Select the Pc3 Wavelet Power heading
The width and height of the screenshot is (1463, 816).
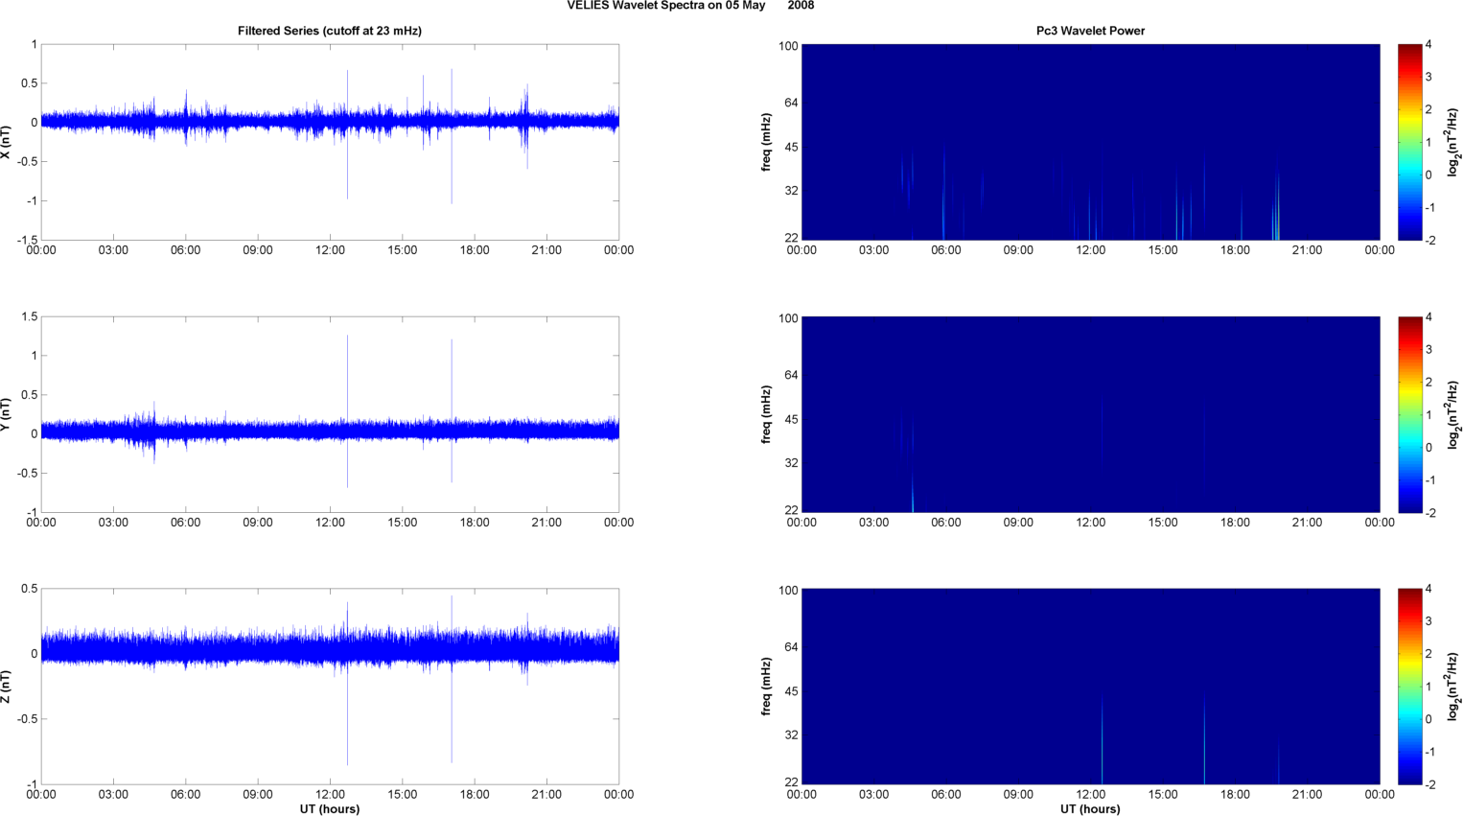click(x=1090, y=31)
